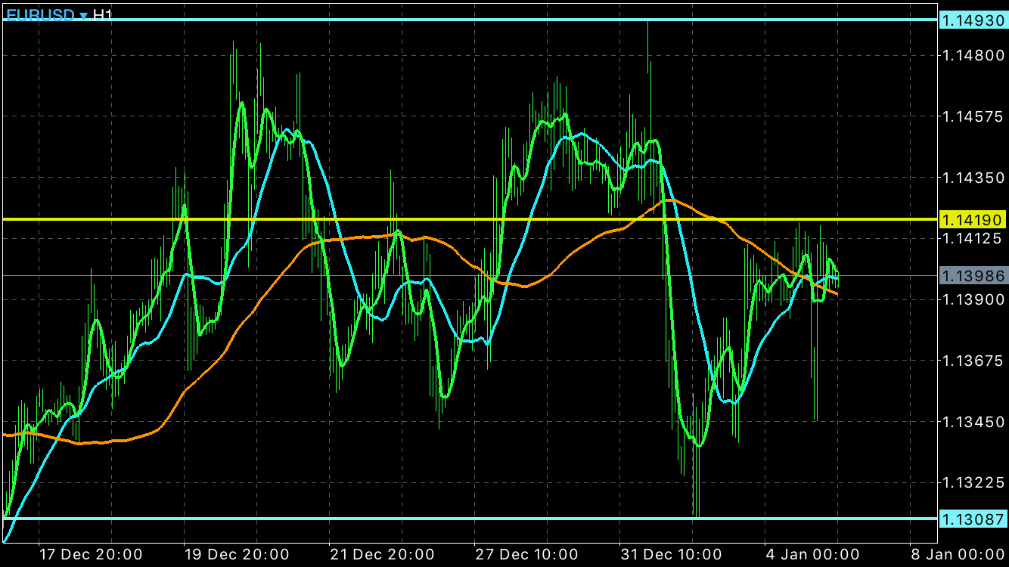The height and width of the screenshot is (567, 1009).
Task: Select the lower cyan horizontal support line
Action: pos(469,519)
